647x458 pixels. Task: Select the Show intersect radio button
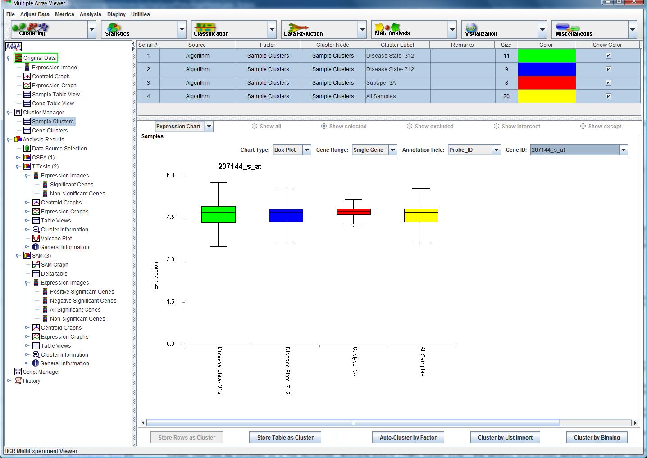point(497,127)
